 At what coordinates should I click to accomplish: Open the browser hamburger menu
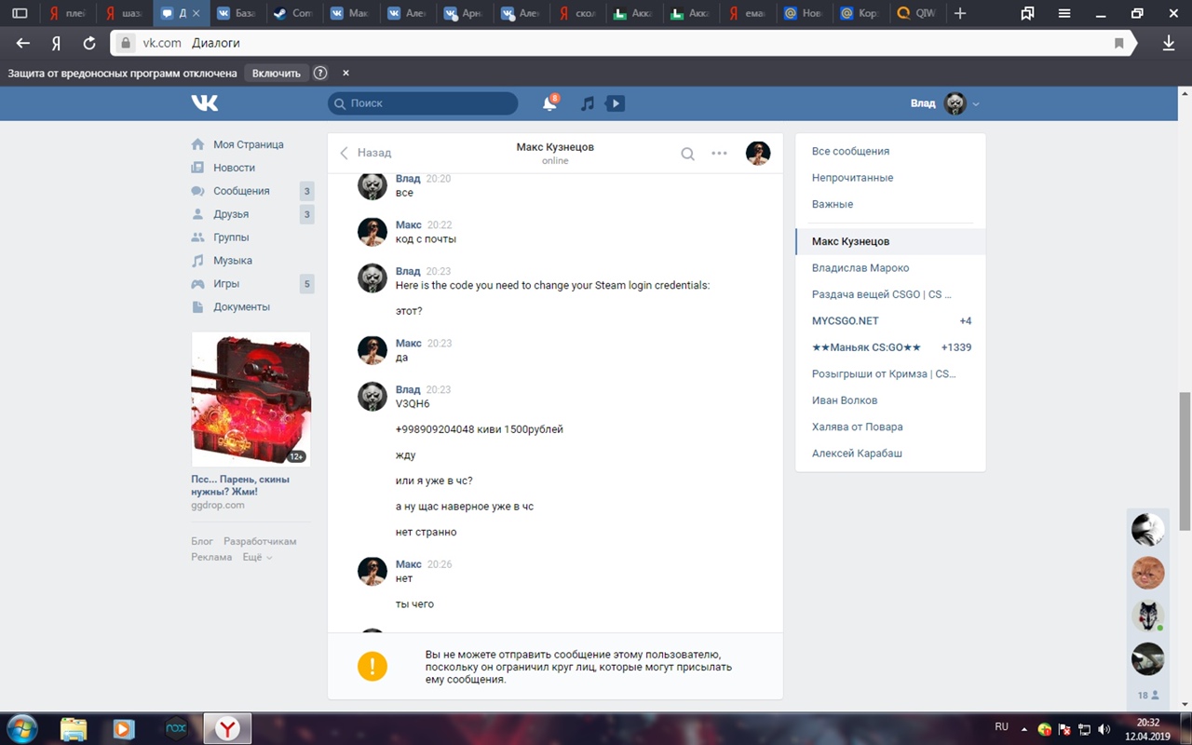point(1064,13)
